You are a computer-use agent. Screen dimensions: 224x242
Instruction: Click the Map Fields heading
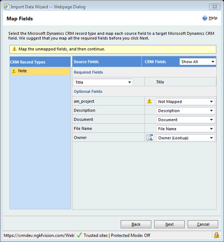coord(20,19)
